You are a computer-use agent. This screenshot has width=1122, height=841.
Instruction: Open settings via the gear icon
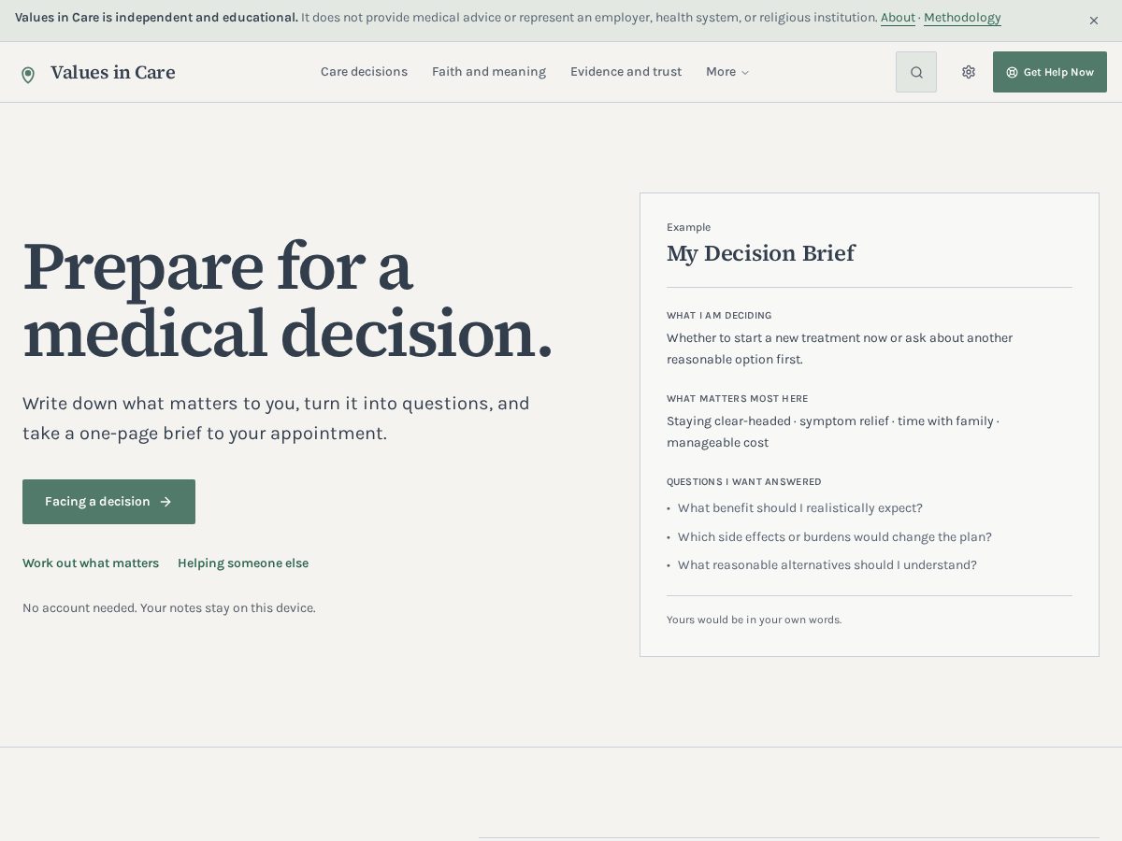(969, 72)
